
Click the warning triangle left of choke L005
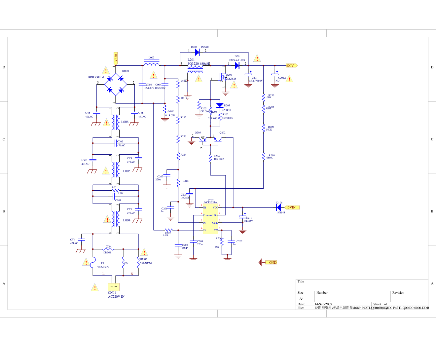pos(106,171)
